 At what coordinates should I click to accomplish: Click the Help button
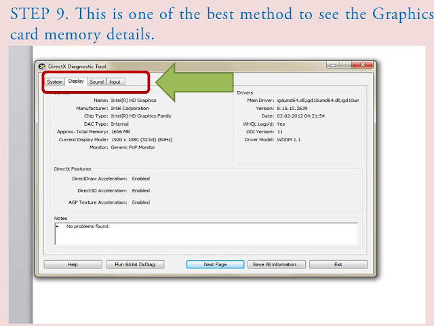point(73,264)
